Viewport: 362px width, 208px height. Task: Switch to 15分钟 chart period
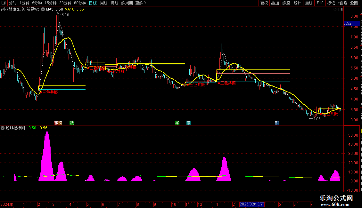51,3
